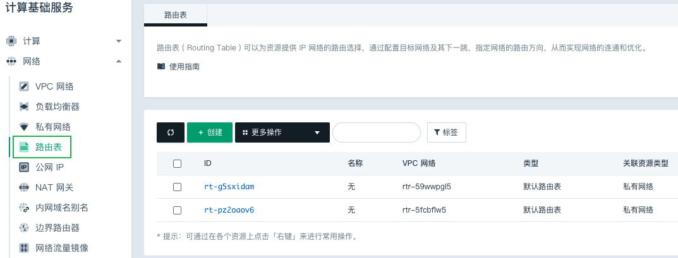Click the 路由表 document icon
The image size is (678, 258).
pyautogui.click(x=24, y=147)
